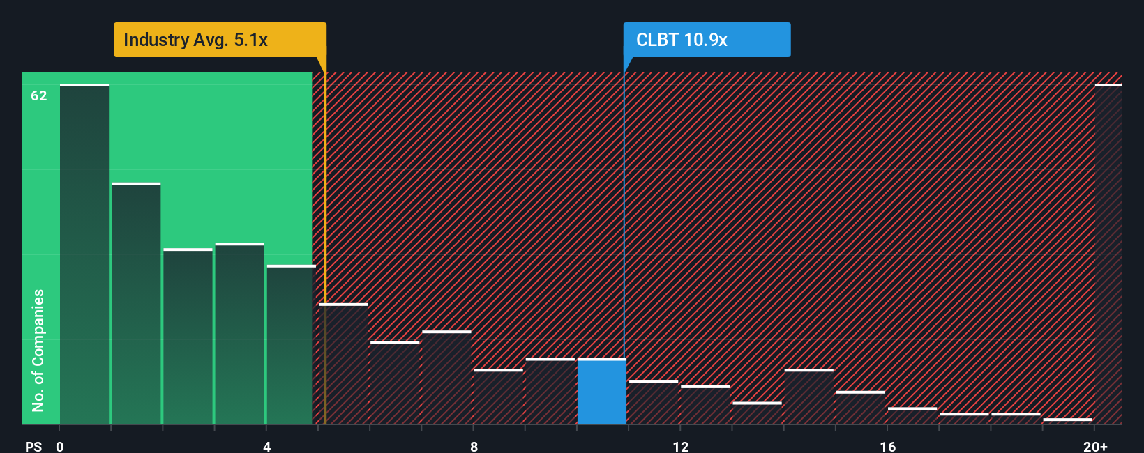
Task: Click the 12 x-axis tick label
Action: tap(681, 447)
